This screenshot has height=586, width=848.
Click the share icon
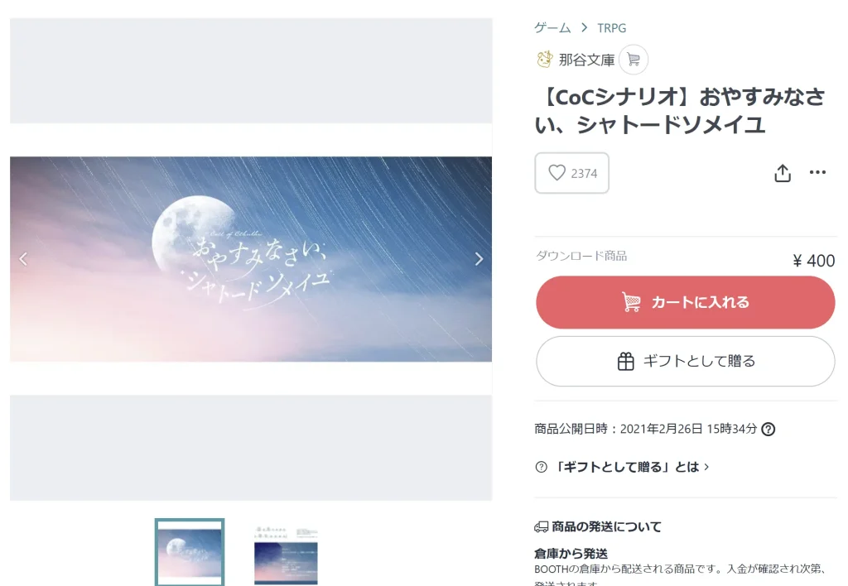783,173
